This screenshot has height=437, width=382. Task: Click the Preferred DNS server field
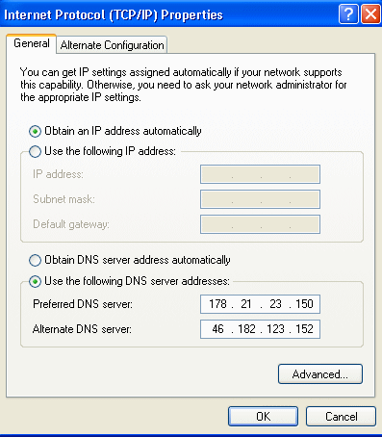pyautogui.click(x=260, y=304)
